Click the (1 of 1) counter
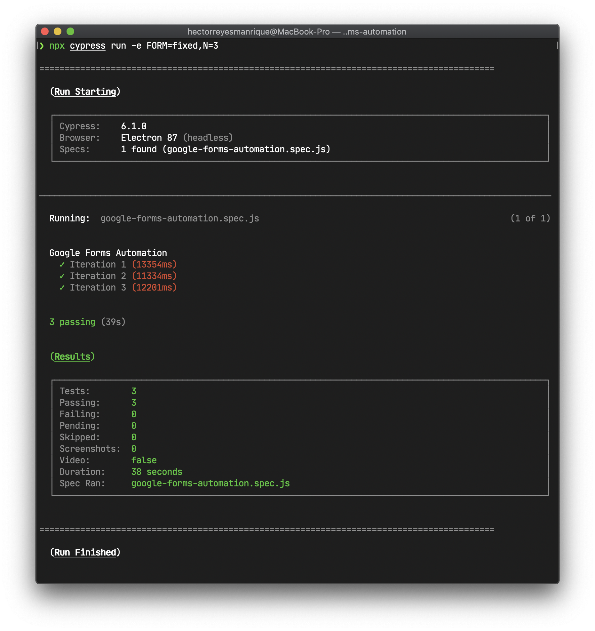 tap(530, 218)
